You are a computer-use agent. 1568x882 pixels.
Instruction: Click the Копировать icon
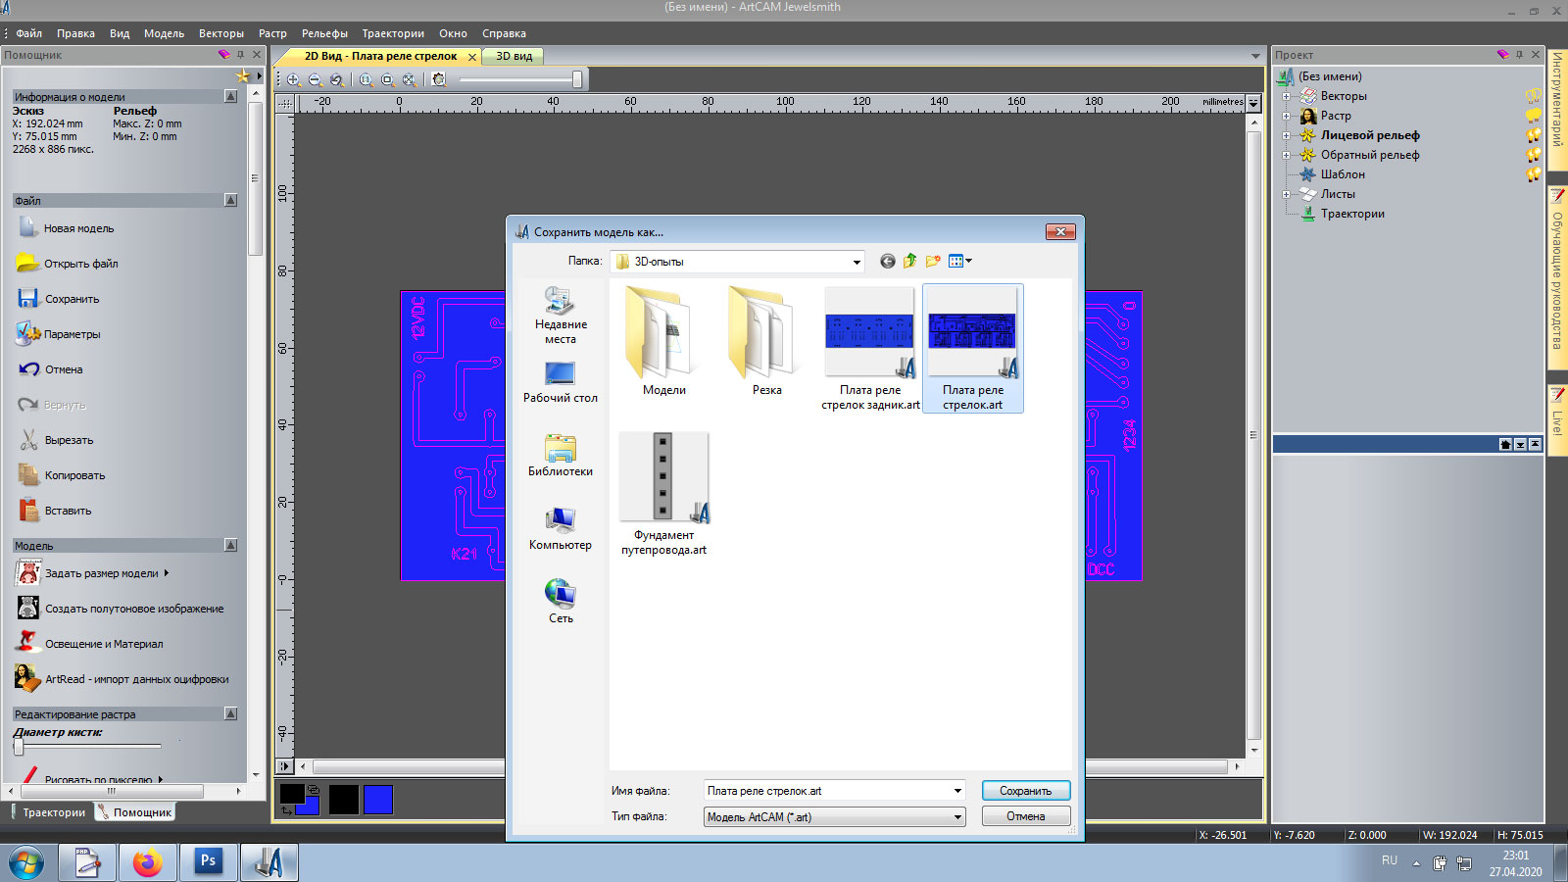[28, 475]
